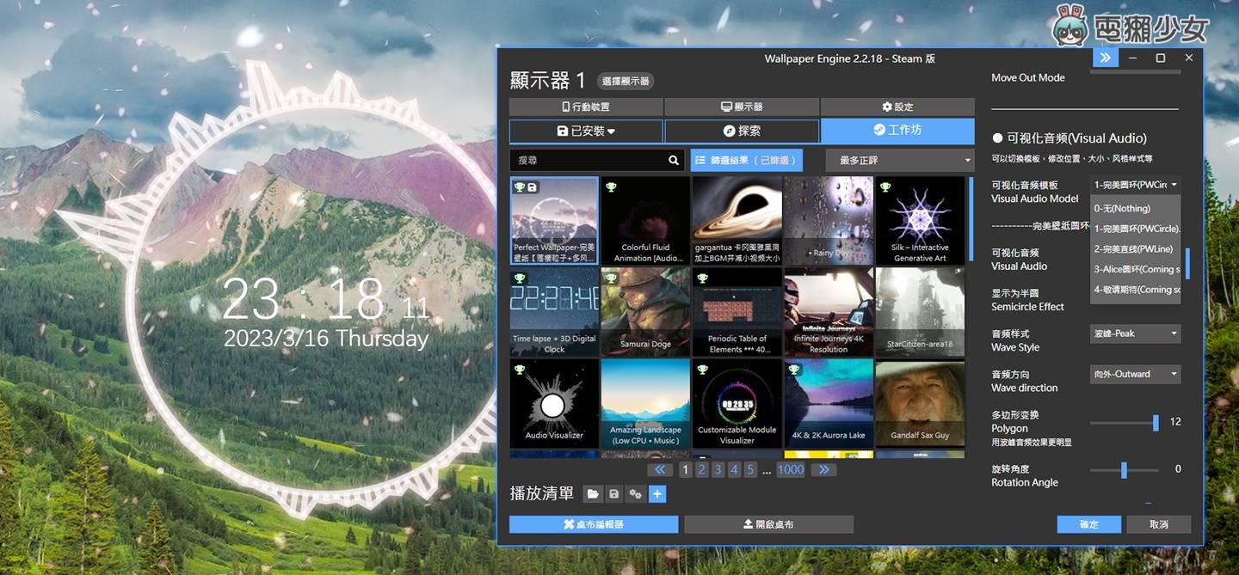
Task: Open the Samurai Doge wallpaper thumbnail
Action: 645,311
